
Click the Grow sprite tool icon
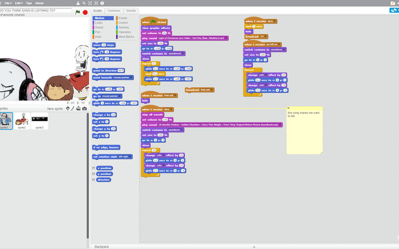coord(90,3)
